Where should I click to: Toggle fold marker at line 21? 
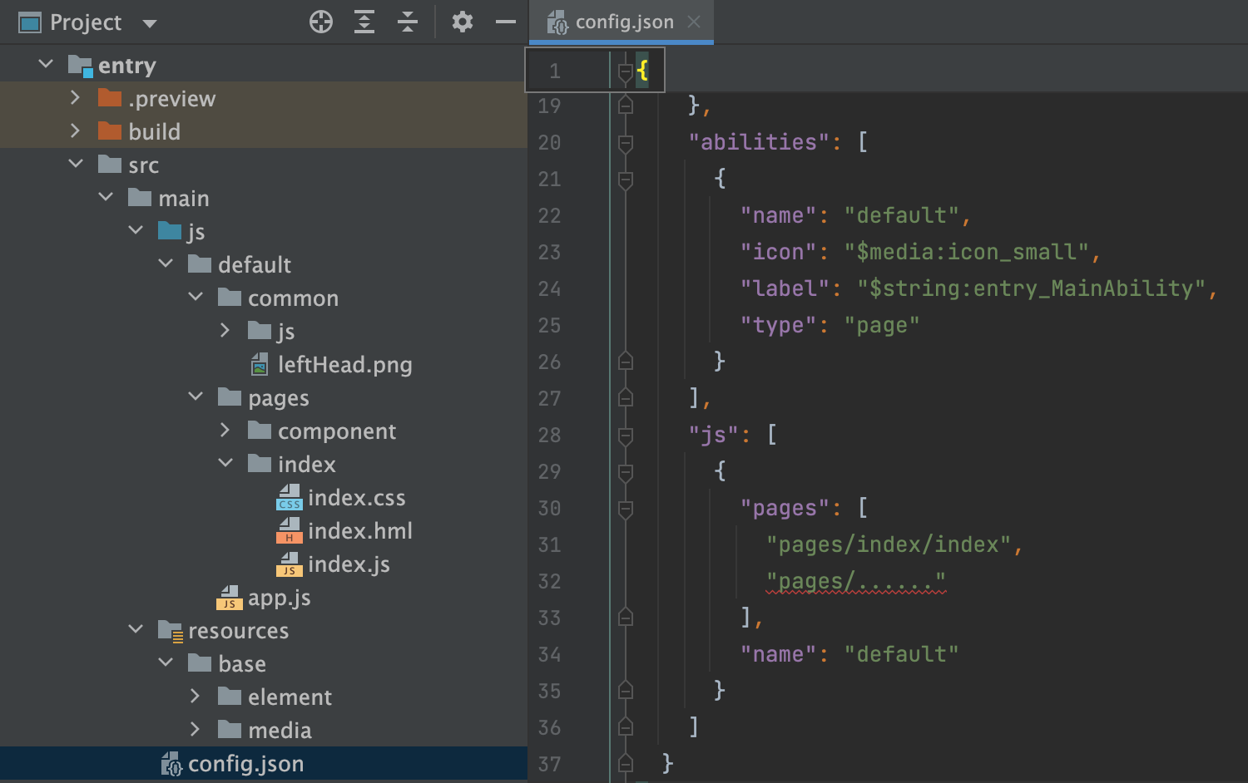coord(626,180)
